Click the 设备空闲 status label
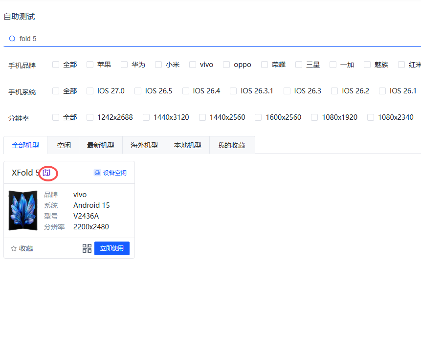 coord(114,173)
